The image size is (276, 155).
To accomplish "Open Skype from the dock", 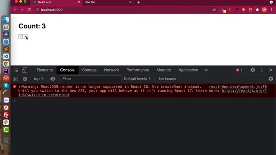I will 6,86.
